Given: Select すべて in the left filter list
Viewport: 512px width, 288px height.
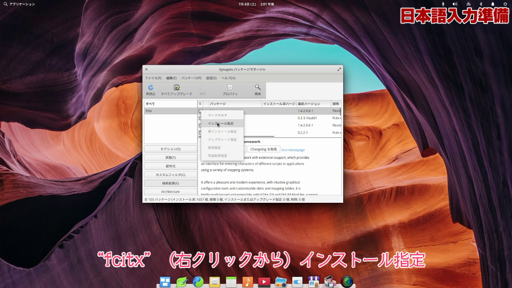Looking at the screenshot, I should [x=170, y=104].
